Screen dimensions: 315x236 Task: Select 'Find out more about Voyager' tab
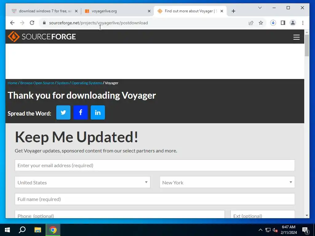[190, 11]
